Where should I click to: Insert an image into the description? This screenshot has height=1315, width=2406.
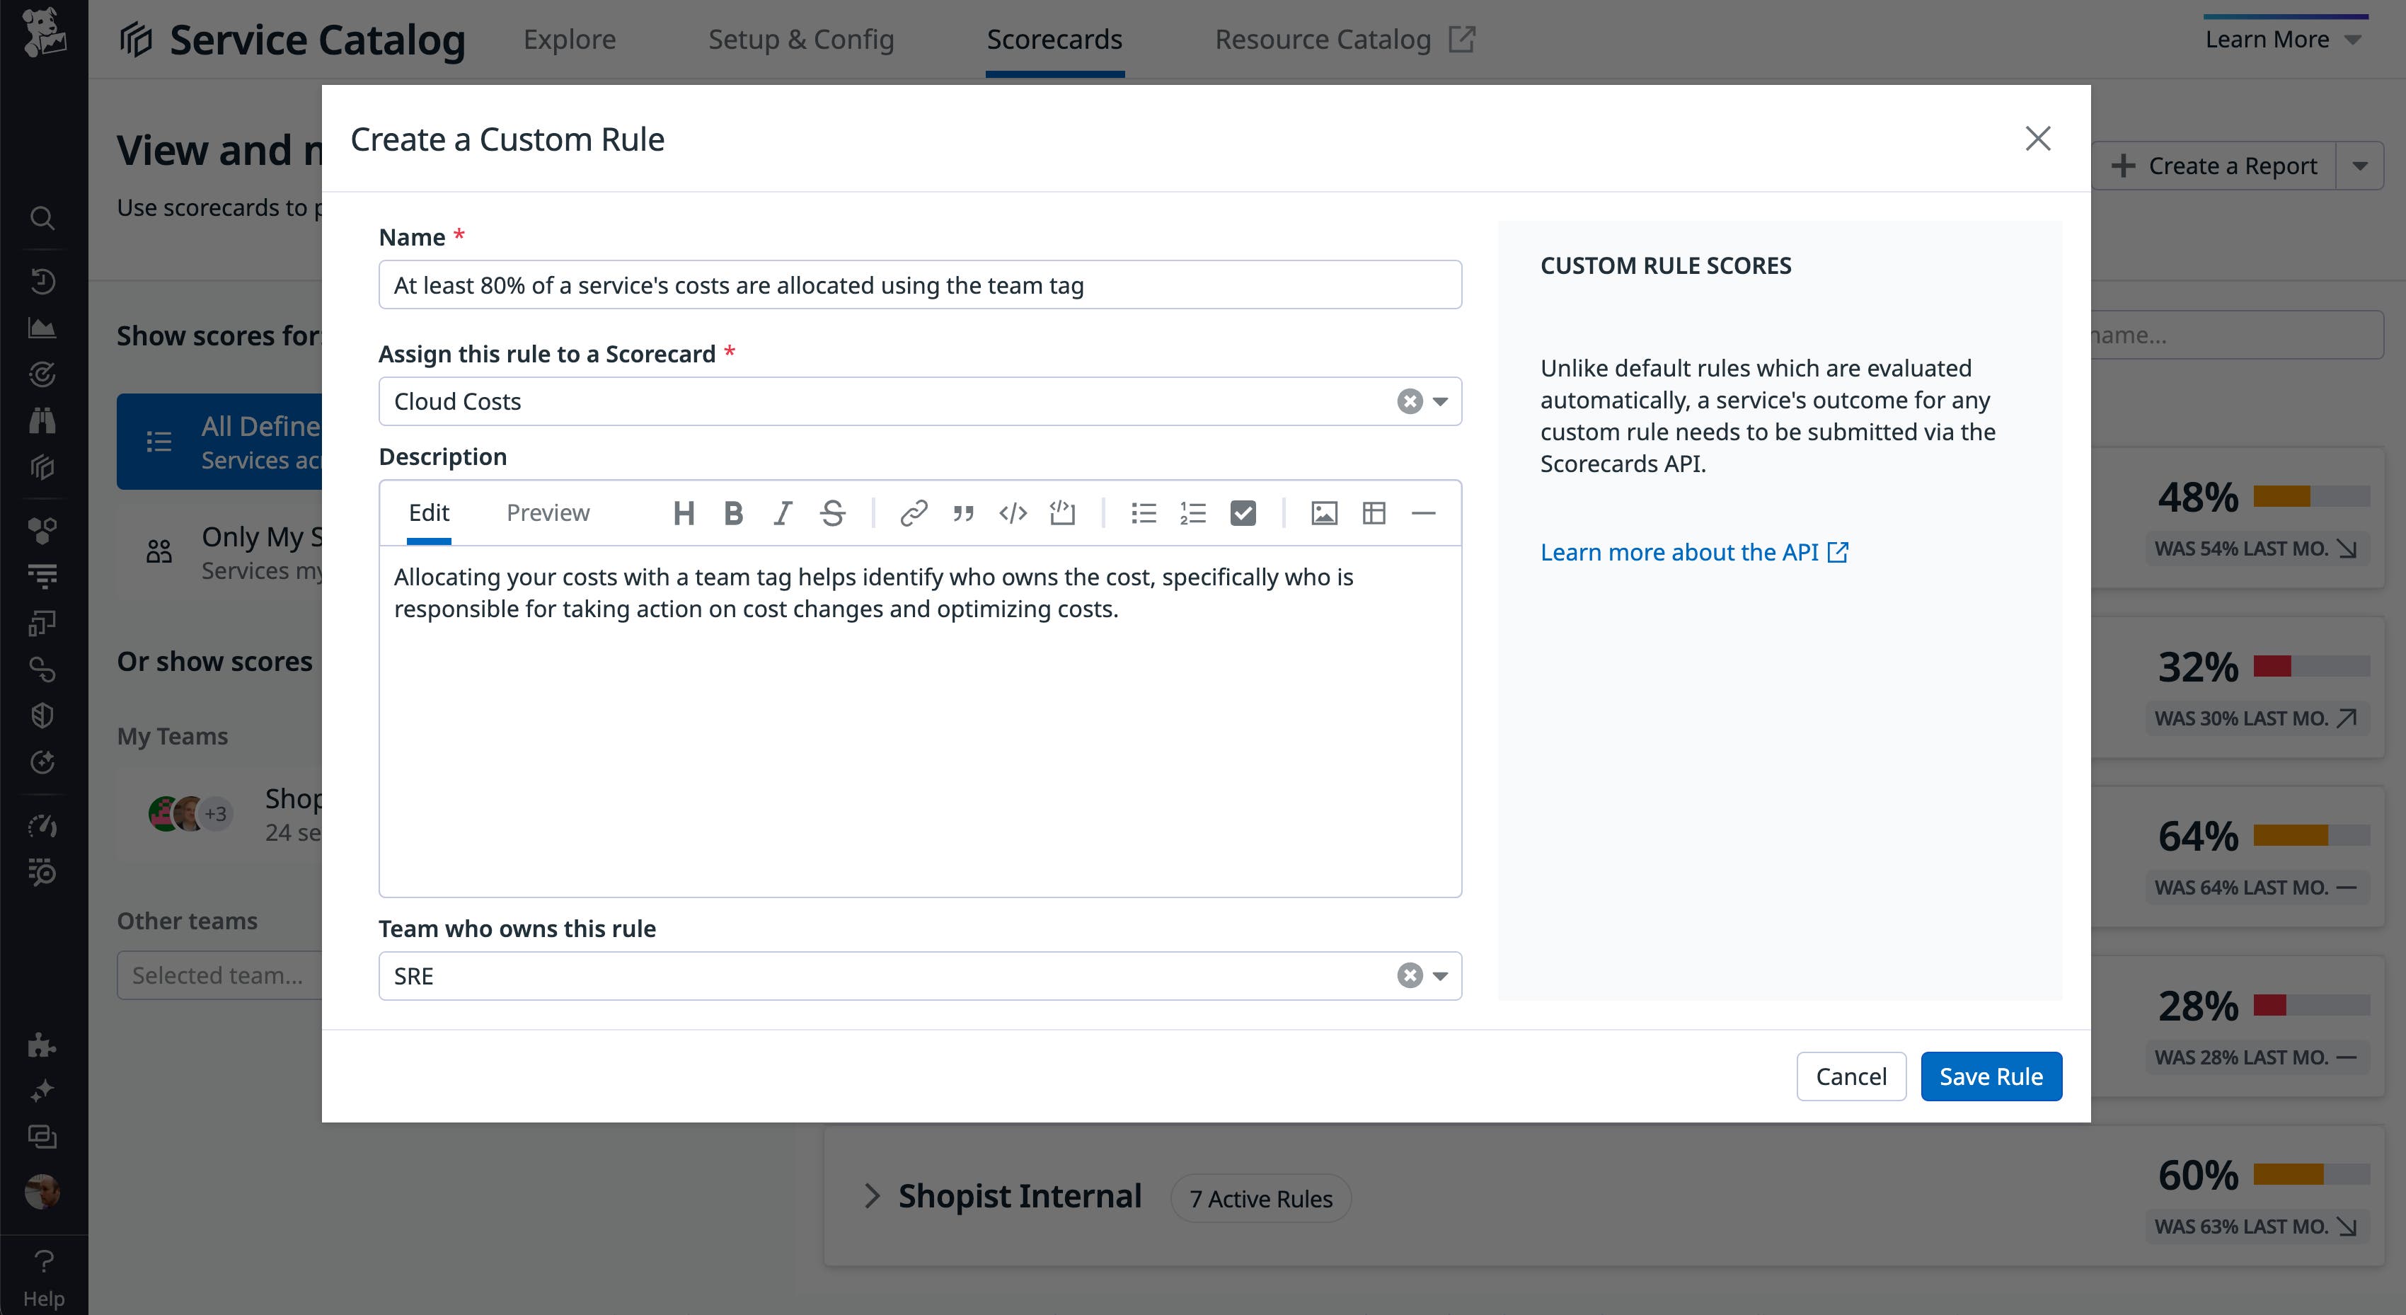[1325, 512]
